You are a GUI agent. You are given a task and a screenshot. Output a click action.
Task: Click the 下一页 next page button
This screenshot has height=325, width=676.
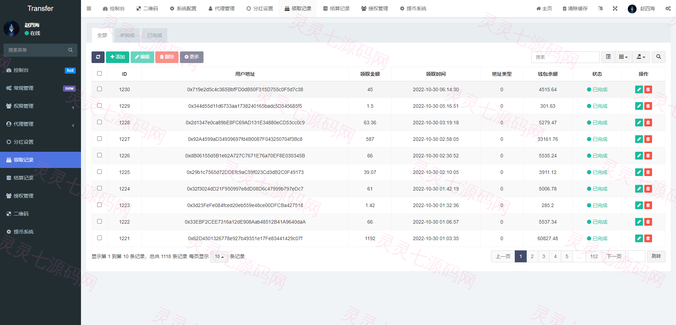click(614, 256)
